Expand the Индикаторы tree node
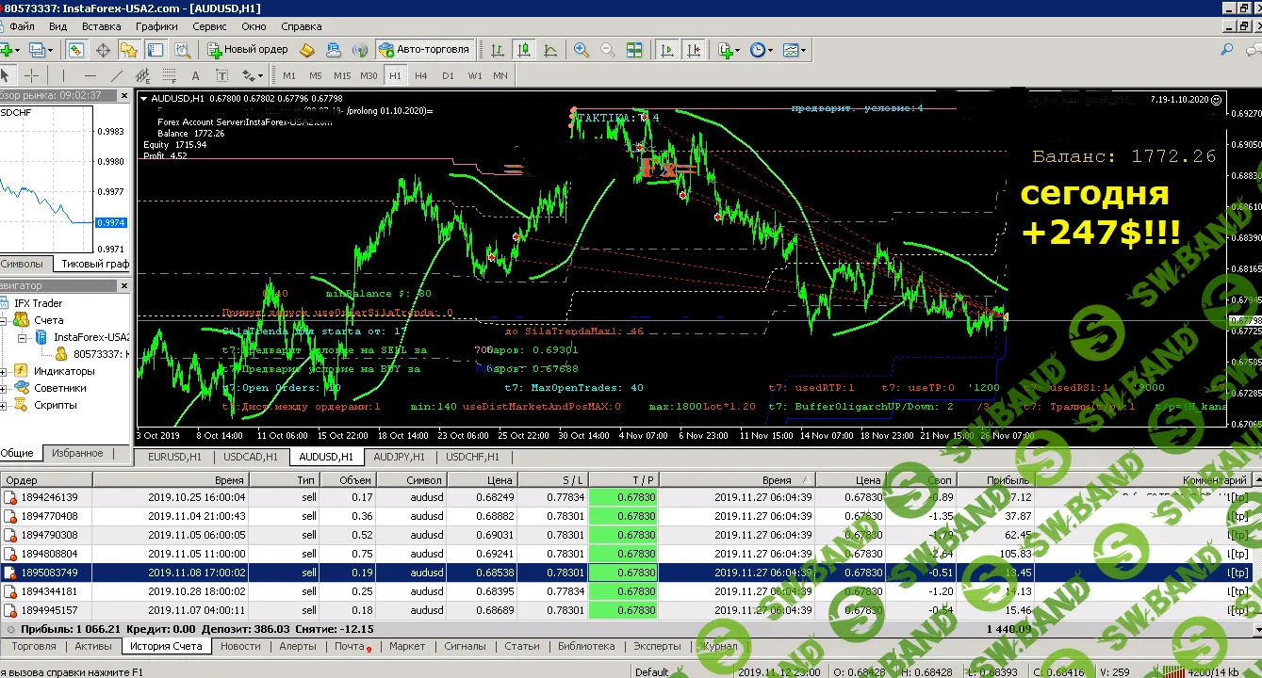This screenshot has width=1262, height=678. tap(4, 371)
